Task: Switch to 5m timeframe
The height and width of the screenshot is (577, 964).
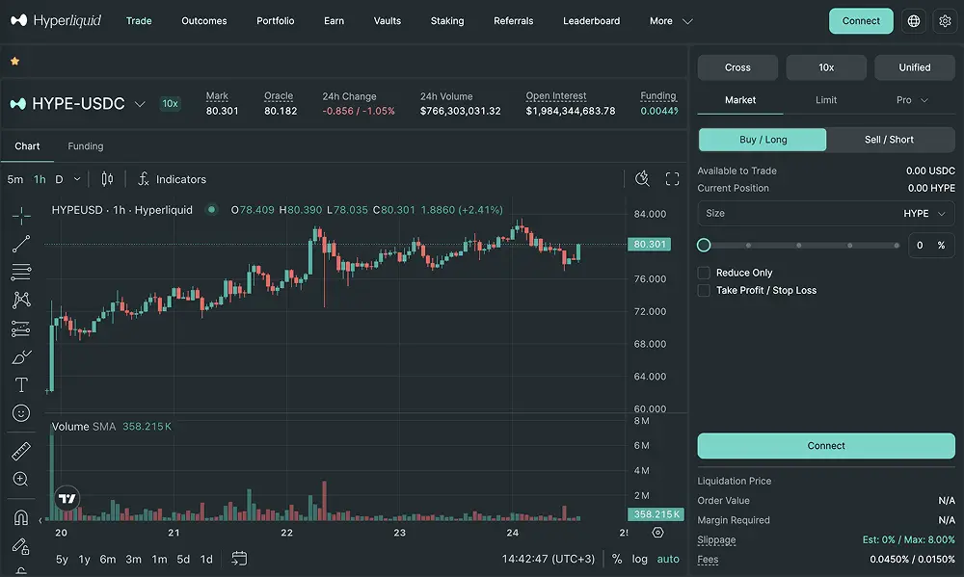Action: [14, 179]
